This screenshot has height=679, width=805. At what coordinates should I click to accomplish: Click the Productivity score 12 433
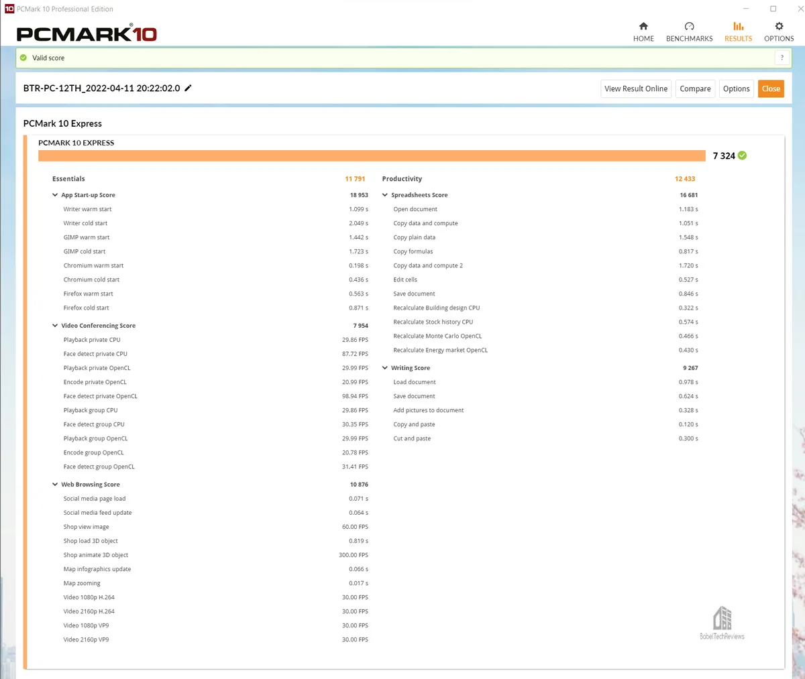685,179
